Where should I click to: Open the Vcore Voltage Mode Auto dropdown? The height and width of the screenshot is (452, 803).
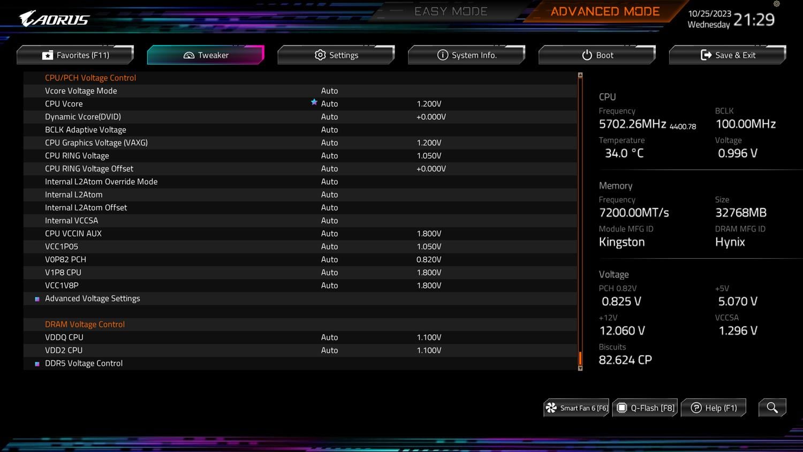tap(329, 91)
